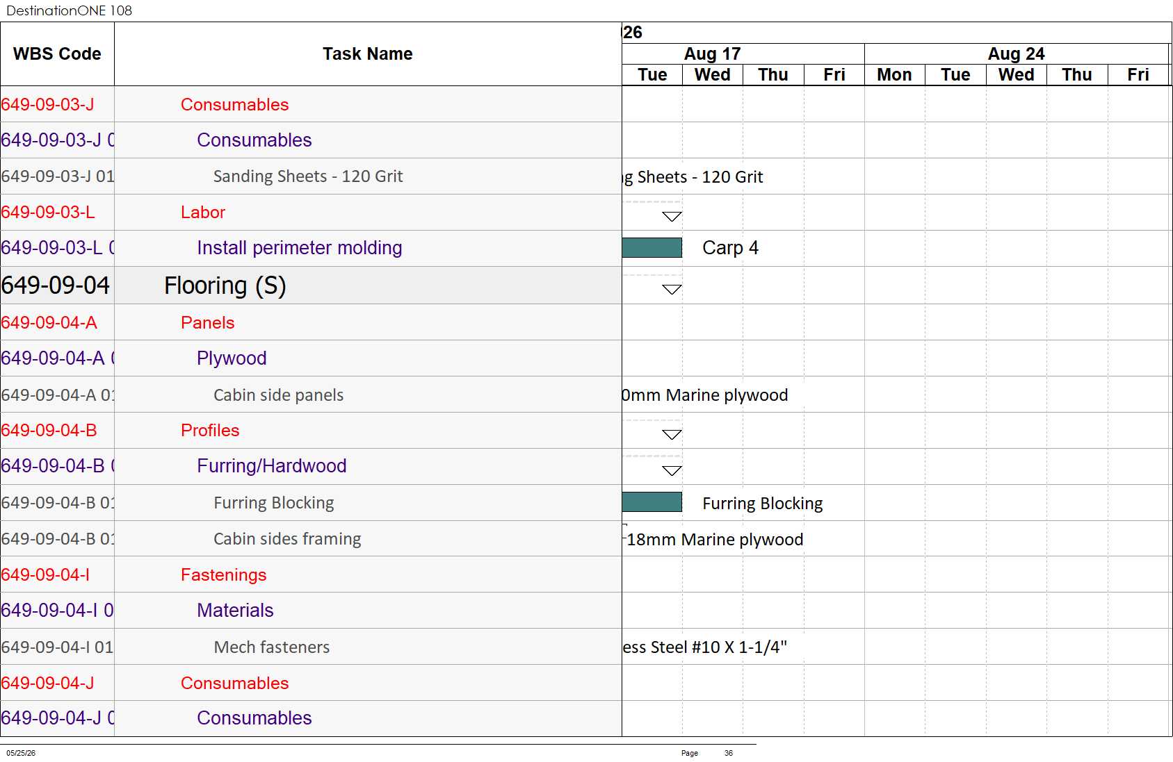
Task: Select purple Consumables task under 649-09-03-J
Action: tap(254, 140)
